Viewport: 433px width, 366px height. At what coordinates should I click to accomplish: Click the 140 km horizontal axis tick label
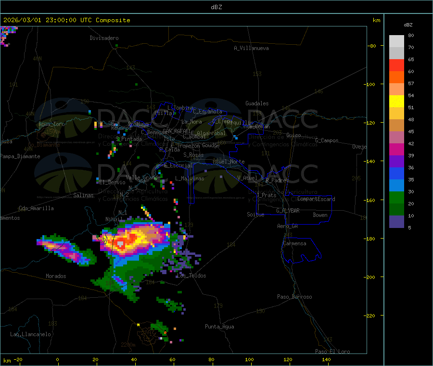[x=326, y=360]
